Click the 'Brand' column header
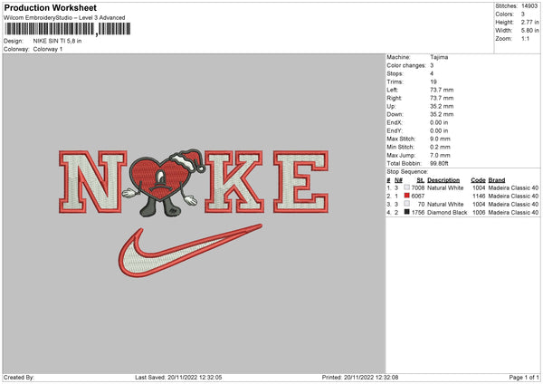The width and height of the screenshot is (543, 384). point(497,180)
